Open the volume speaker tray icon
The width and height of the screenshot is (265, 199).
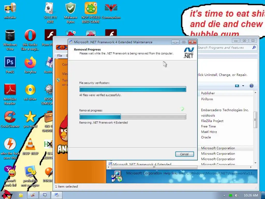click(237, 195)
